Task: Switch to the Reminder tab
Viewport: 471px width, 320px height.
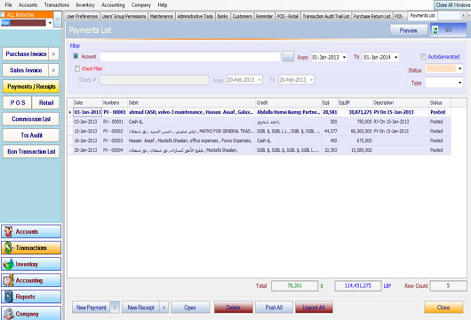Action: (x=264, y=16)
